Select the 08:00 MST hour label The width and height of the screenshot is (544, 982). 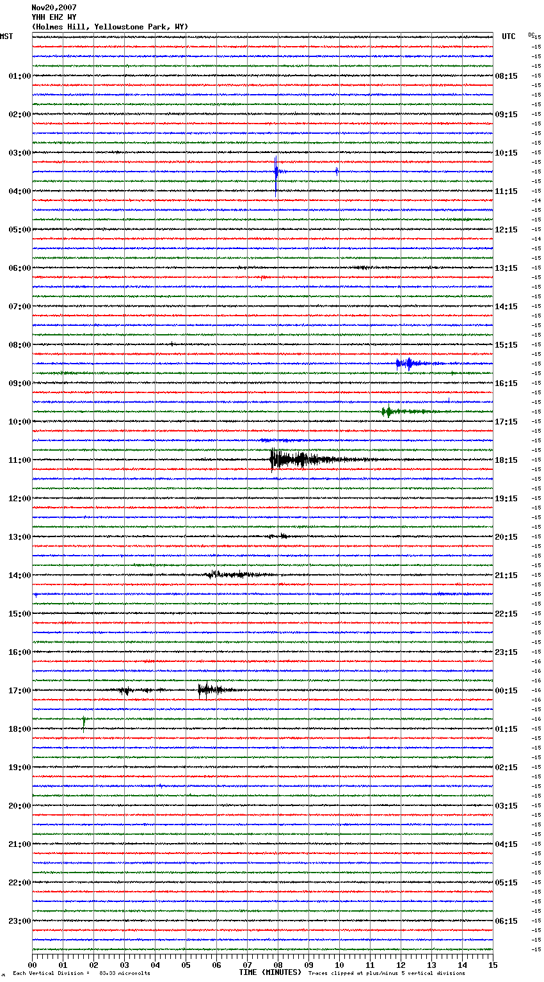click(19, 345)
